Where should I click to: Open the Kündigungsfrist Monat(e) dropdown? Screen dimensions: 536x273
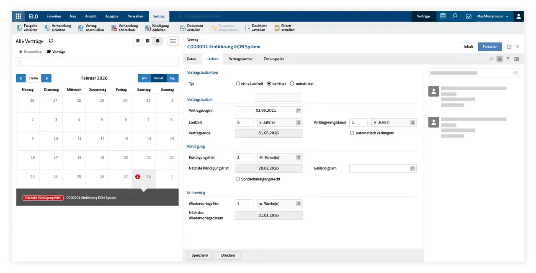tap(298, 157)
